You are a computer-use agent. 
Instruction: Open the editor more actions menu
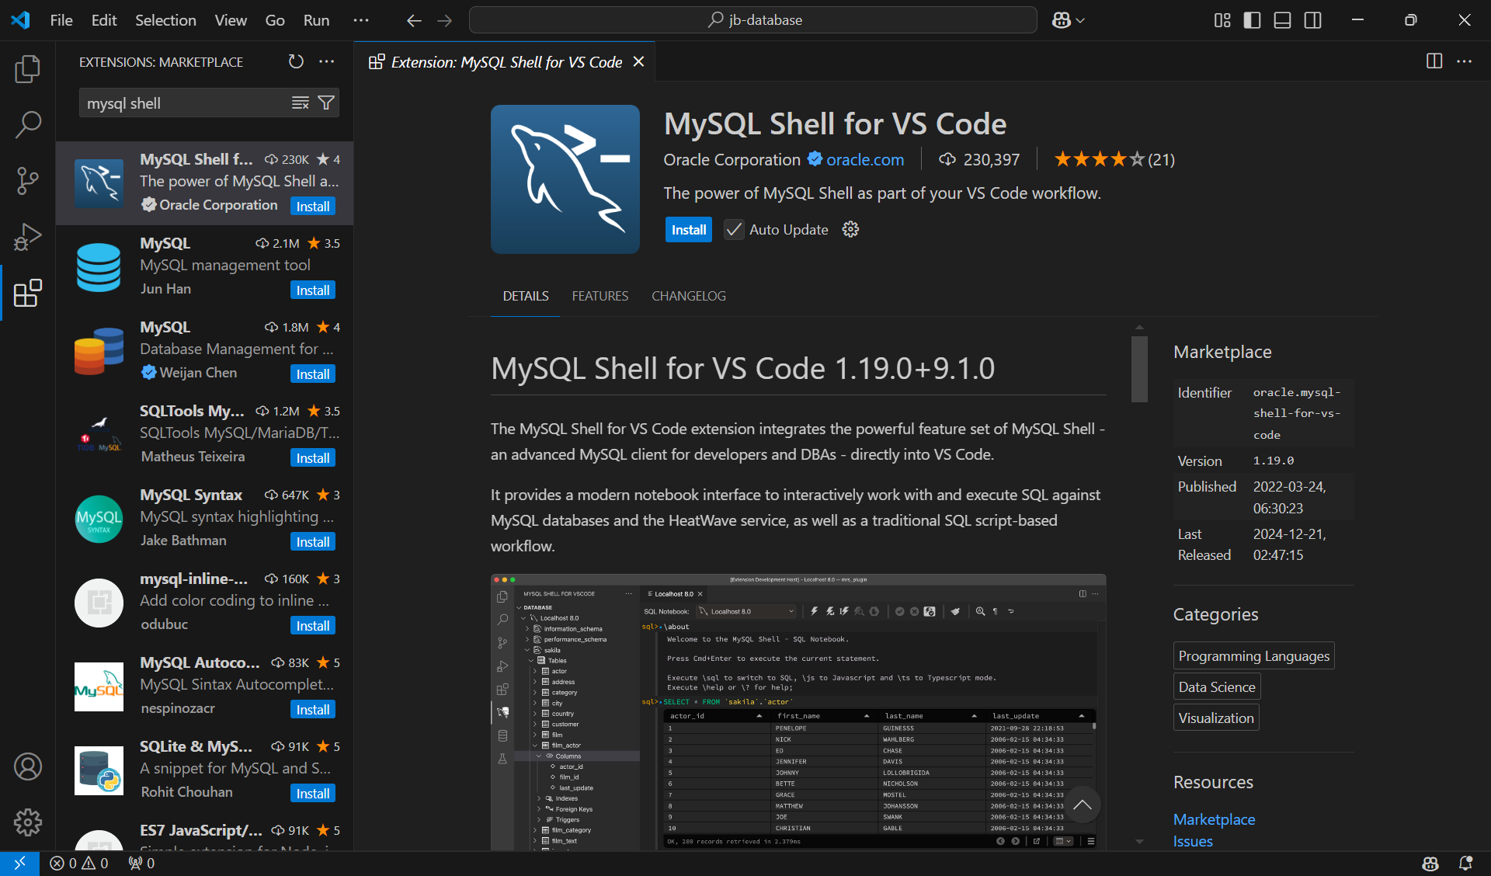tap(1465, 61)
